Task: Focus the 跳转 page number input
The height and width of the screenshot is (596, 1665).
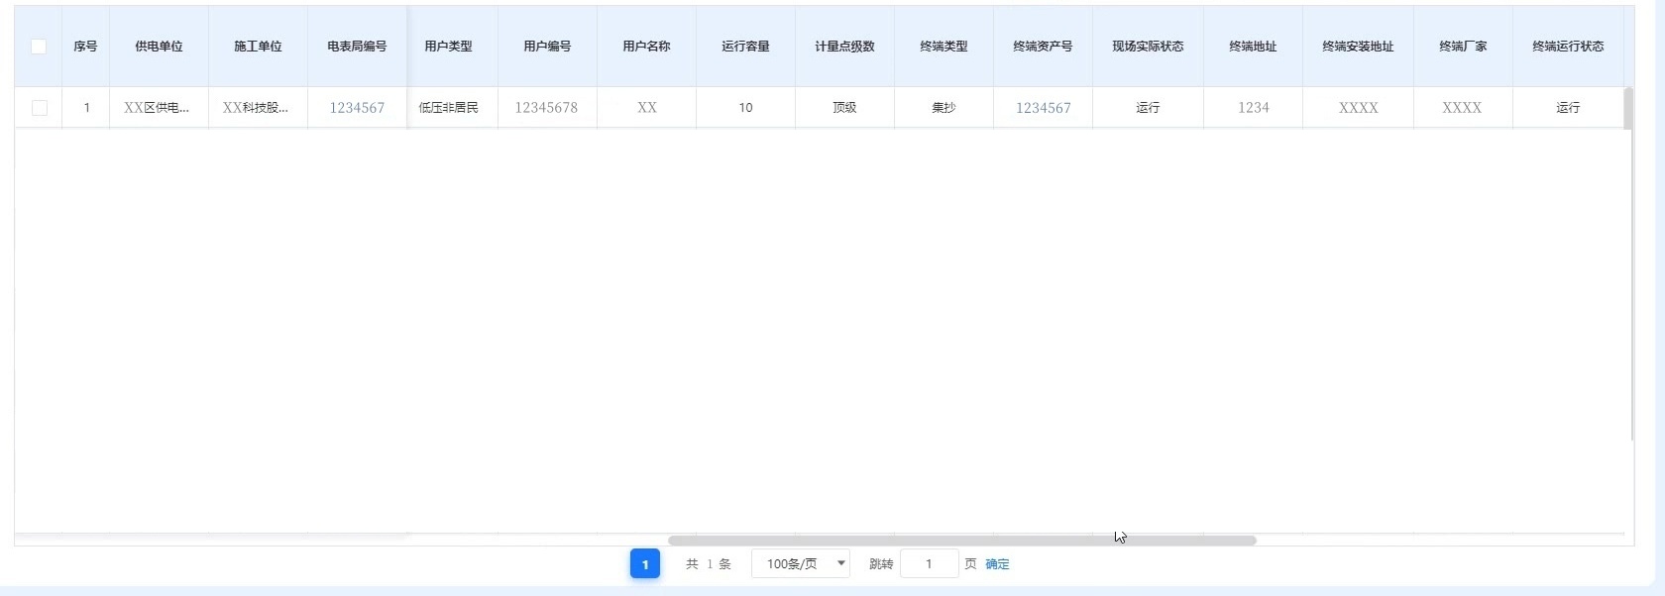Action: (929, 564)
